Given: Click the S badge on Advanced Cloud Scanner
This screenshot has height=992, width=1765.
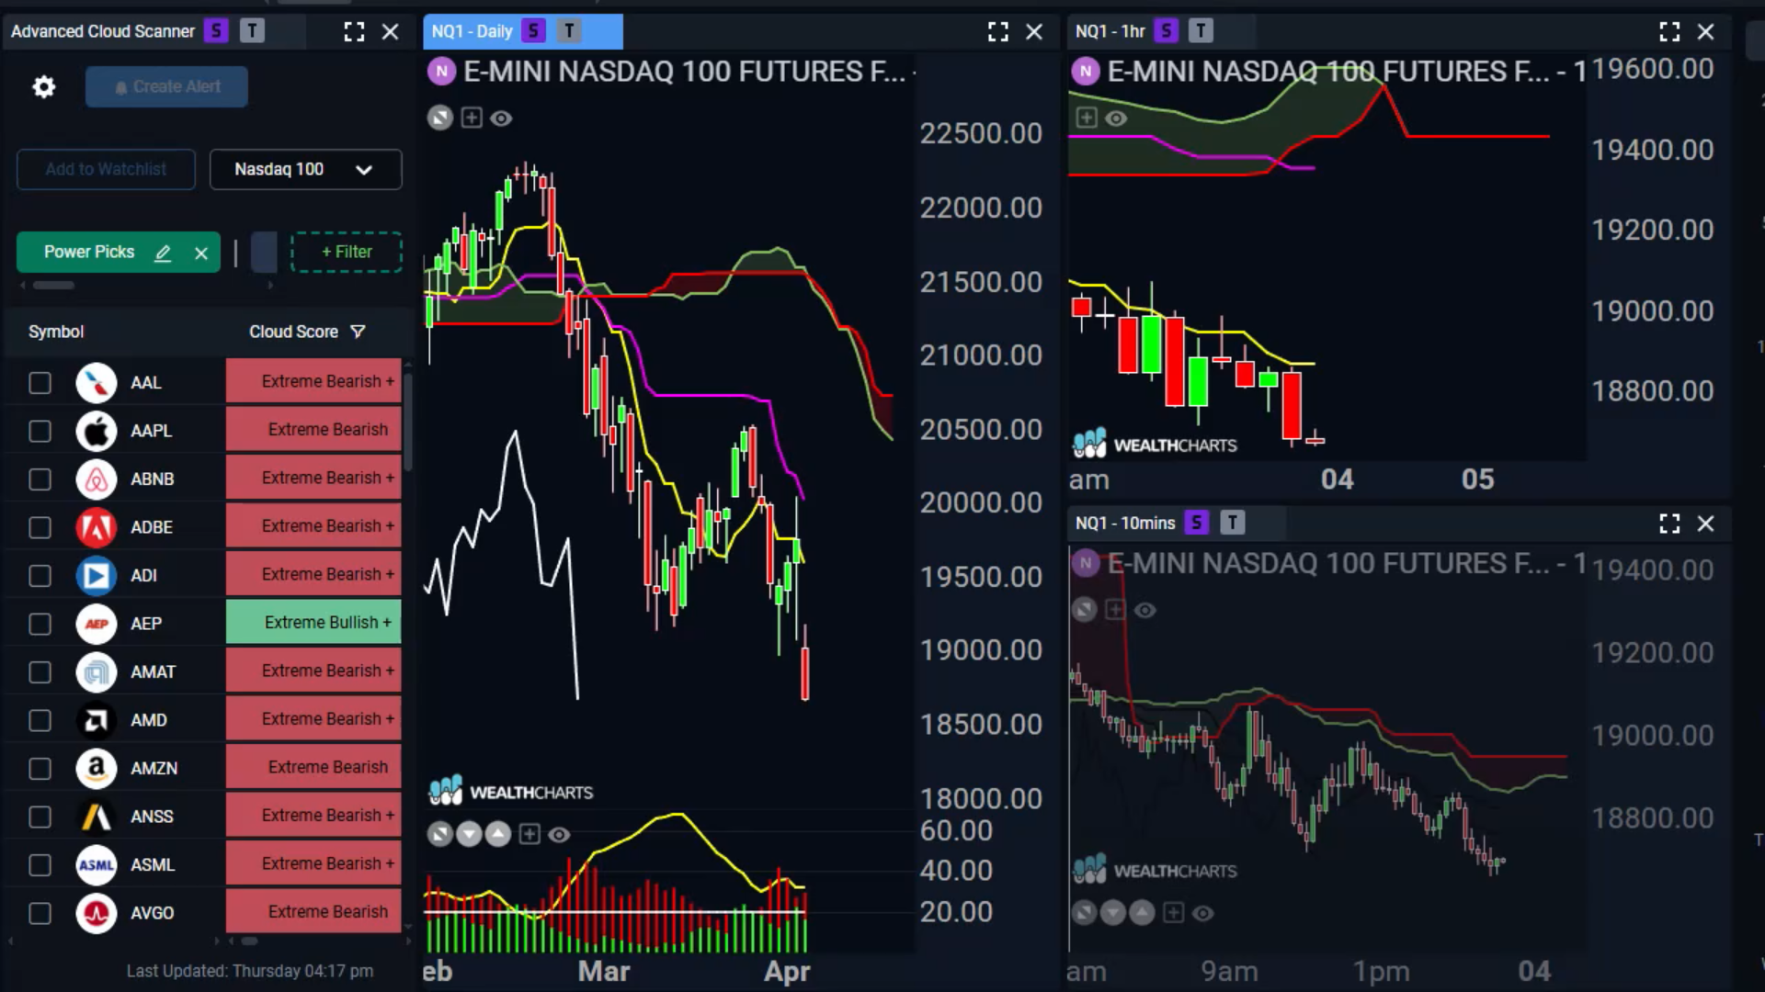Looking at the screenshot, I should 216,31.
